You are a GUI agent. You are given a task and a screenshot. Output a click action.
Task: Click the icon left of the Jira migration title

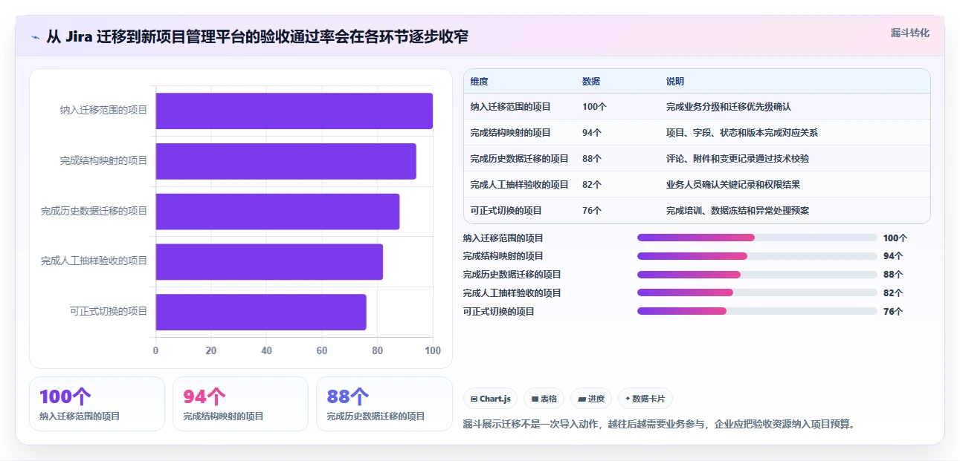(35, 37)
